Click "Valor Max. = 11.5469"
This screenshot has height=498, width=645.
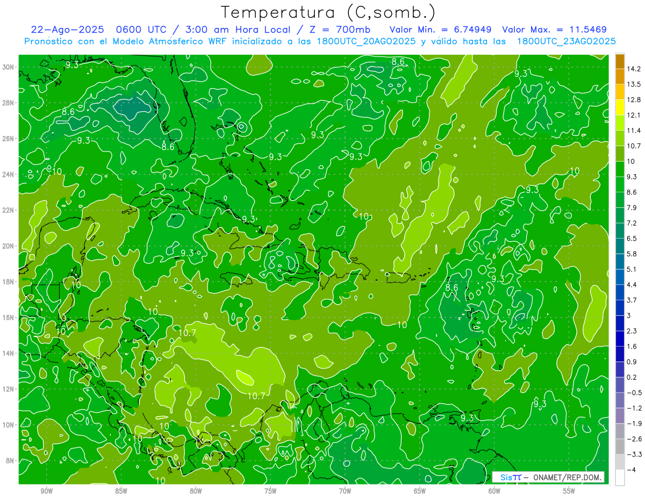click(x=555, y=30)
